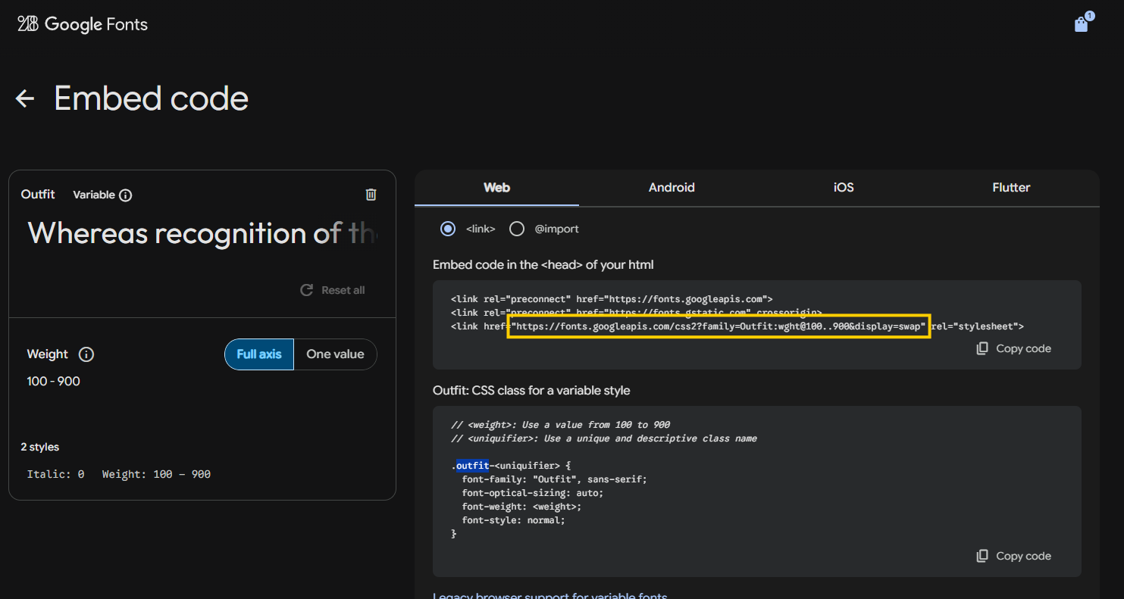
Task: Select the <link> radio option
Action: 448,229
